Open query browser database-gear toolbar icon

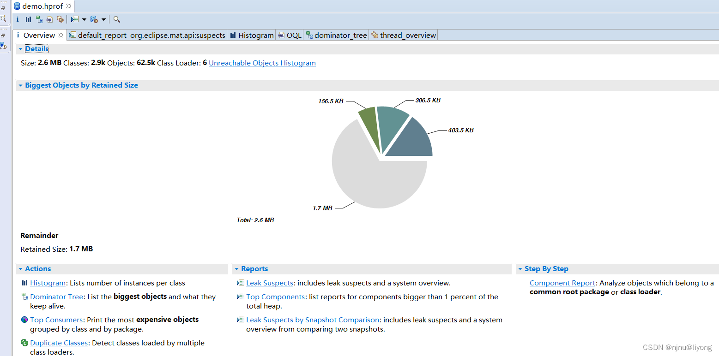point(94,19)
